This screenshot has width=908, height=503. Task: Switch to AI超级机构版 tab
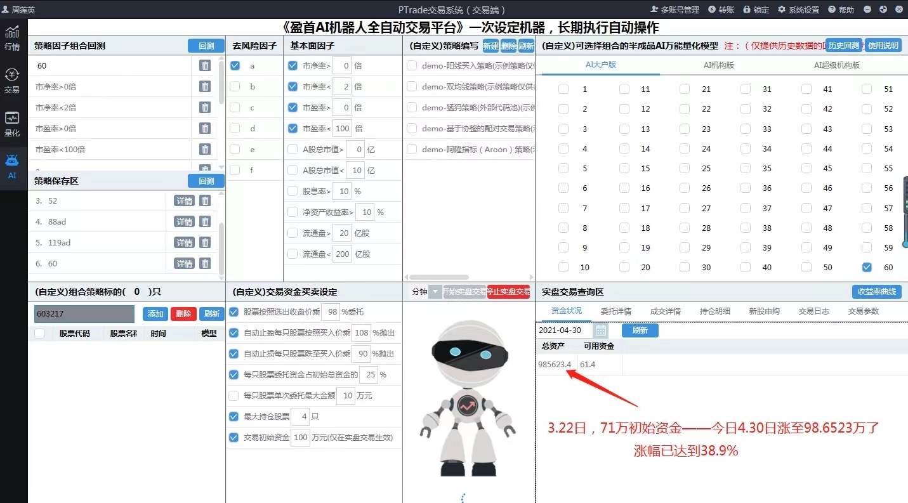tap(837, 65)
